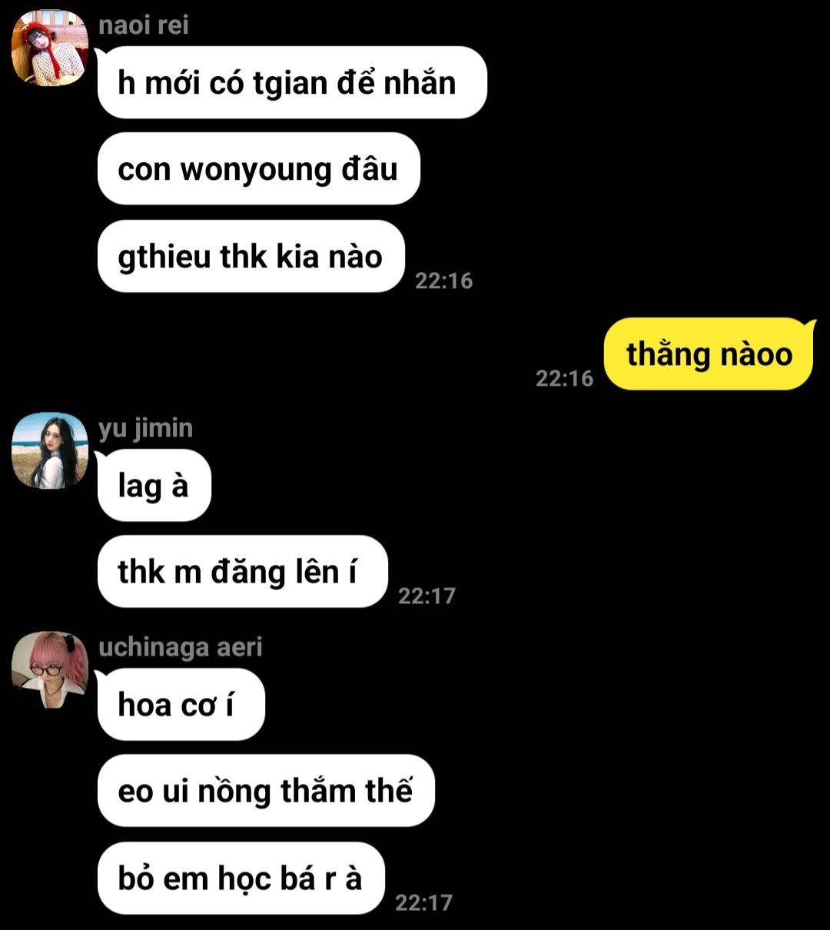Tap the bubble "gthieu thk kia nào"
The image size is (830, 930).
(x=251, y=256)
